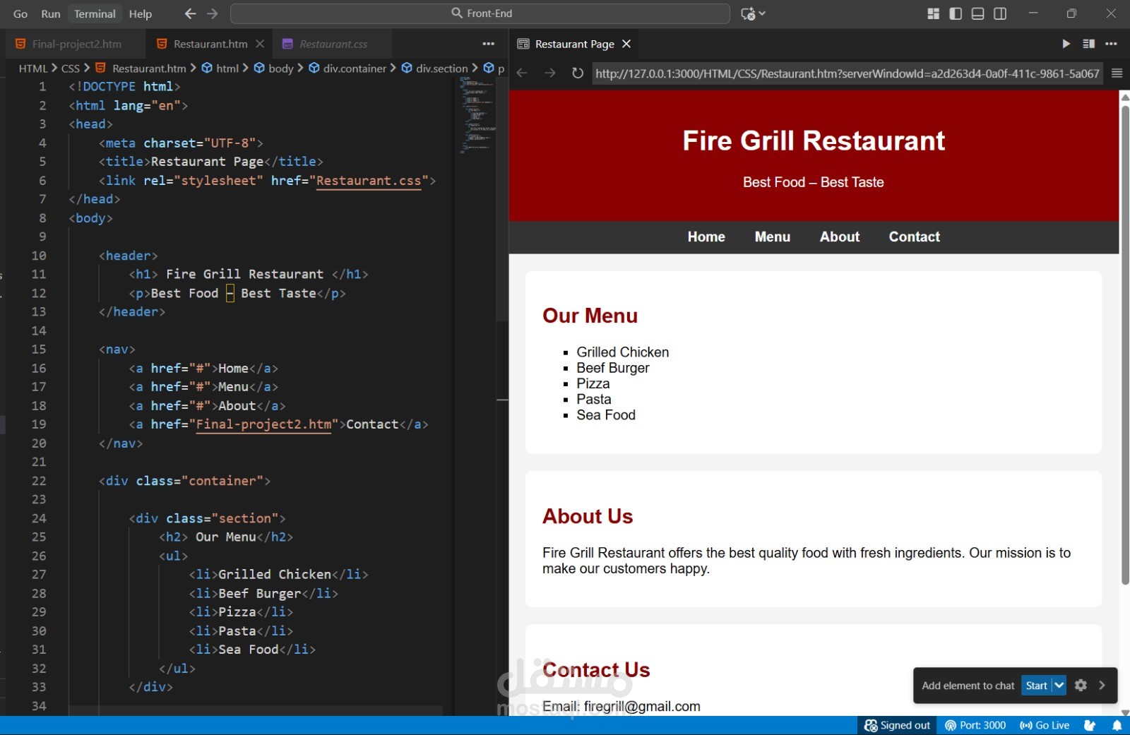1130x735 pixels.
Task: Click "Sea Food" in the preview list
Action: coord(606,415)
